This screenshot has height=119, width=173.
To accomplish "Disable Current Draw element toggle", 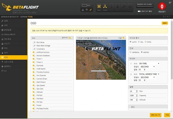I will click(x=34, y=79).
